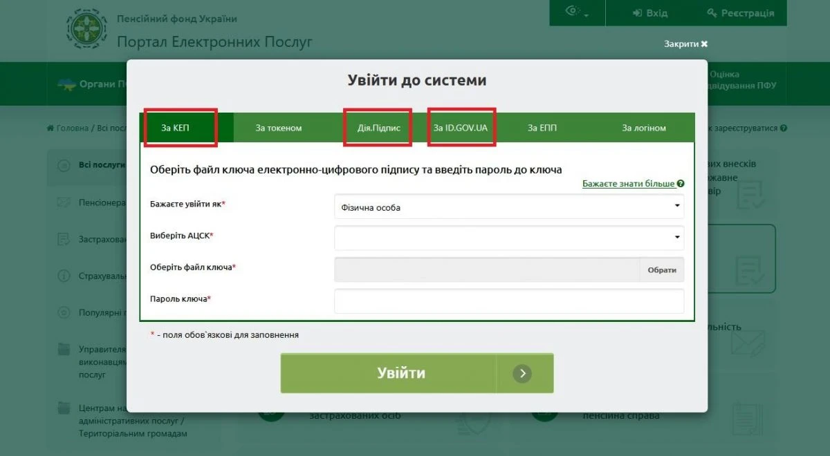This screenshot has width=830, height=456.
Task: Click the home icon in the breadcrumb
Action: point(48,128)
